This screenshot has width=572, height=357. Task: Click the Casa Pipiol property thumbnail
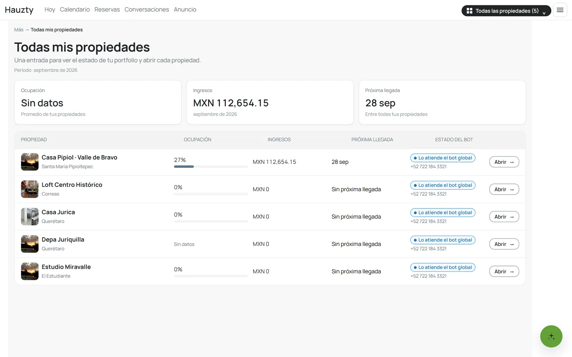point(30,162)
